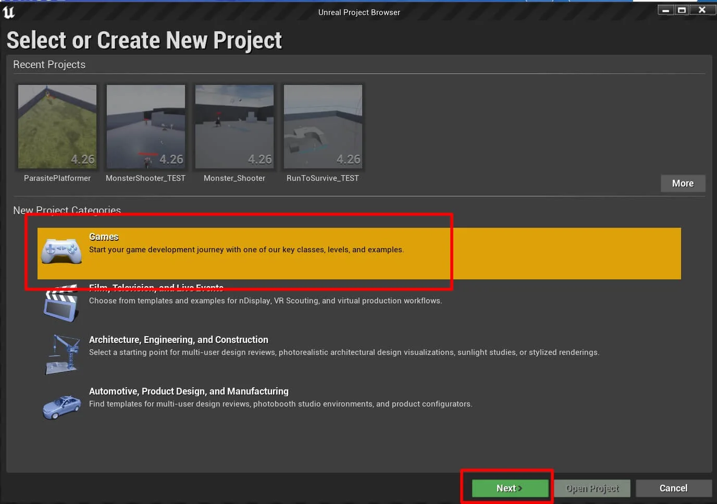Select Architecture, Engineering, and Construction category
Screen dimensions: 717x504
[179, 340]
